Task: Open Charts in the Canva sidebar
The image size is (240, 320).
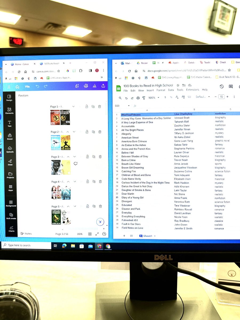Action: pyautogui.click(x=11, y=229)
